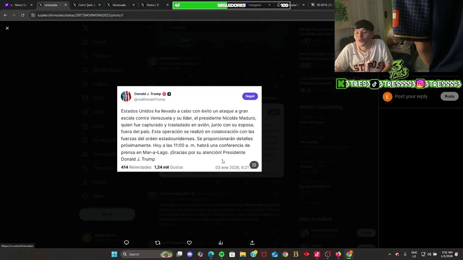The height and width of the screenshot is (260, 463).
Task: Close the Cemil Şanlı tab
Action: coord(99,5)
